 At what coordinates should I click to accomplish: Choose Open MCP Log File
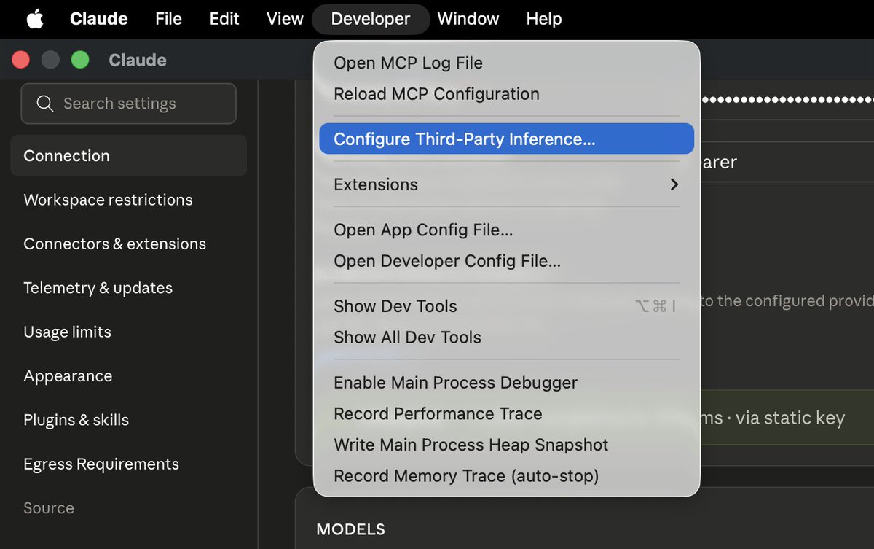[506, 63]
